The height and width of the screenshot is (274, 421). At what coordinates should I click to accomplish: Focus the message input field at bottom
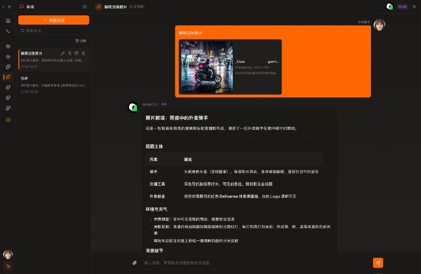[x=255, y=263]
